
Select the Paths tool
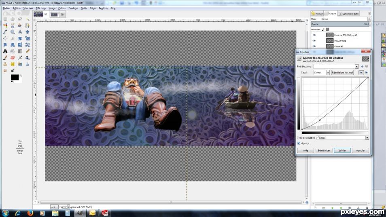[28, 25]
